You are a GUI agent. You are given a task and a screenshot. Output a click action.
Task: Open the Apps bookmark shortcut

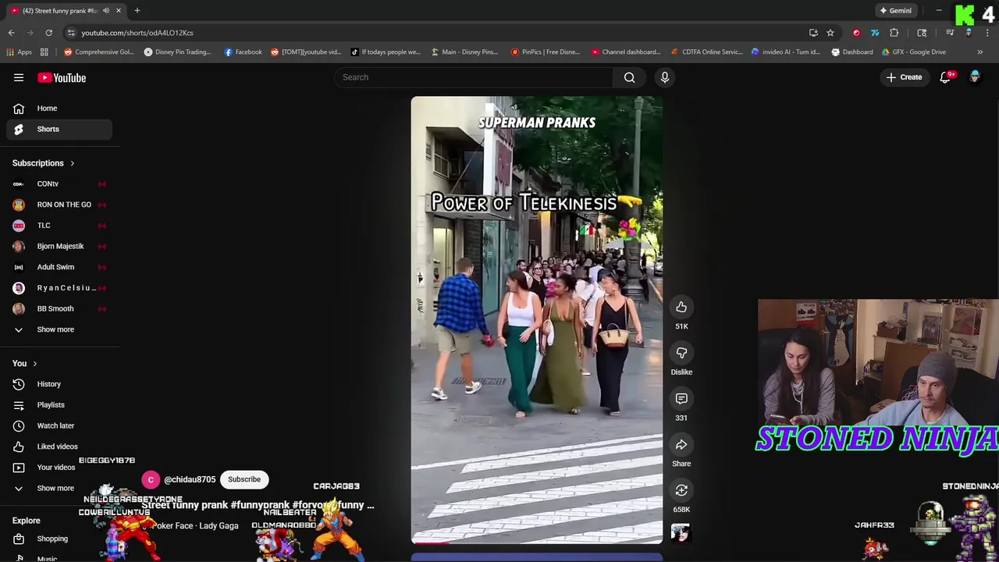pos(19,52)
